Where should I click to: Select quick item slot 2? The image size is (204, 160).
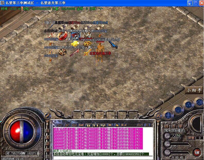[89, 115]
